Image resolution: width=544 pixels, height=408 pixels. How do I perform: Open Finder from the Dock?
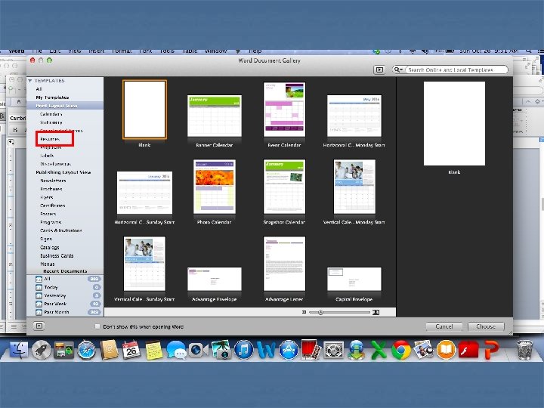[19, 350]
